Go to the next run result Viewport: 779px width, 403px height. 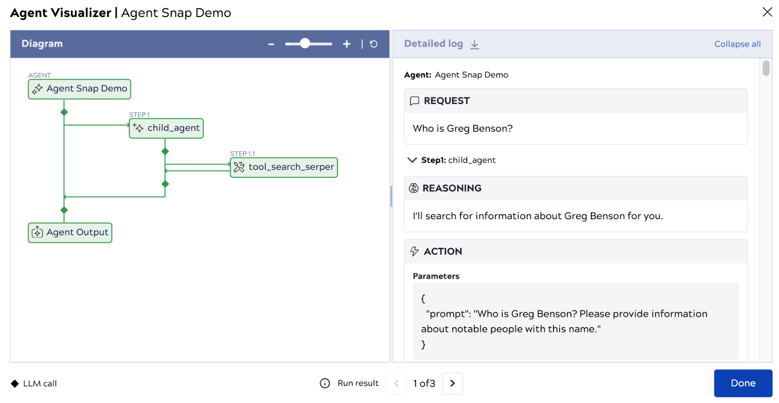click(452, 383)
